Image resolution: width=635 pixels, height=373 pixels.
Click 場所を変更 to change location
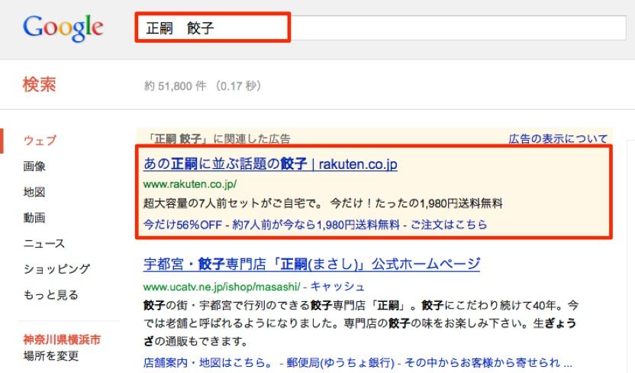point(51,356)
